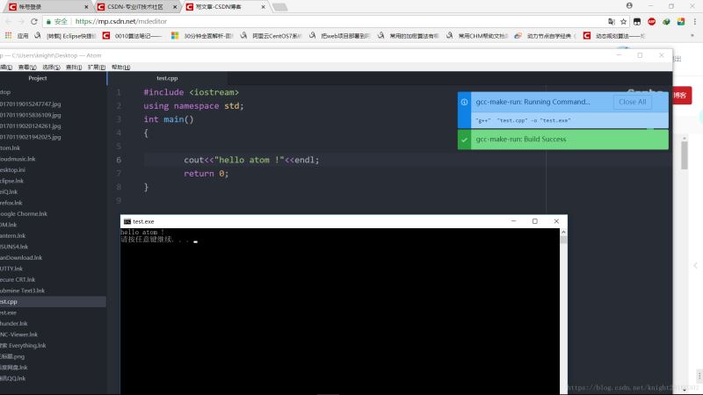Select test.cpp in the Project tree
This screenshot has width=703, height=395.
[x=53, y=302]
